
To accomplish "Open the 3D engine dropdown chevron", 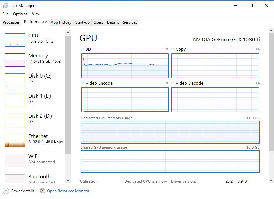I will [x=83, y=49].
